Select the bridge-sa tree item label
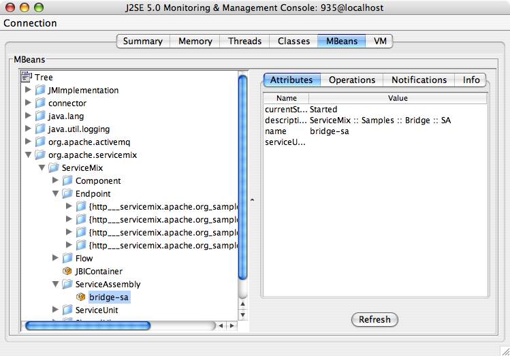510x356 pixels. (109, 297)
